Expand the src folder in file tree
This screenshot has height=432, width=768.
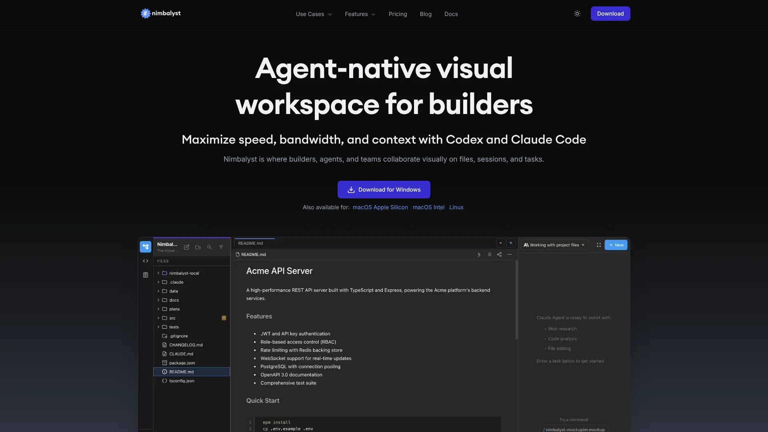(x=172, y=318)
